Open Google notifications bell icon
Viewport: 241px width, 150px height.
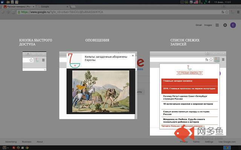coord(225,25)
